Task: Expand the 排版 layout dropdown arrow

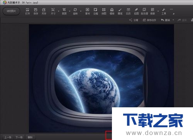Action: (158, 11)
